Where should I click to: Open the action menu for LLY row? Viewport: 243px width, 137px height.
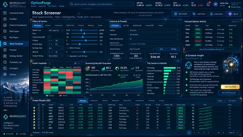[x=230, y=125]
